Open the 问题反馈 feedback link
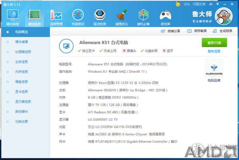The image size is (239, 160). point(199,4)
